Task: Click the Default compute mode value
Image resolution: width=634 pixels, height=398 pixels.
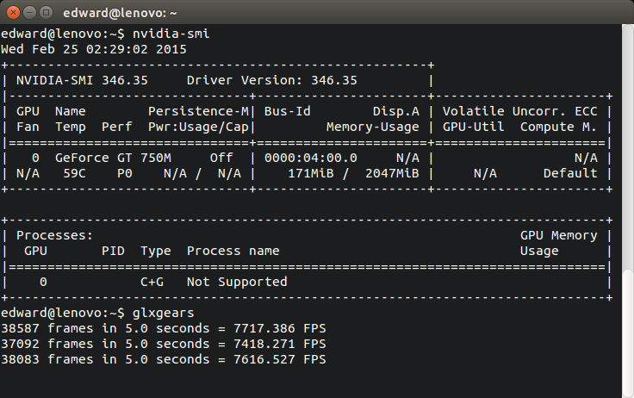Action: [x=569, y=173]
